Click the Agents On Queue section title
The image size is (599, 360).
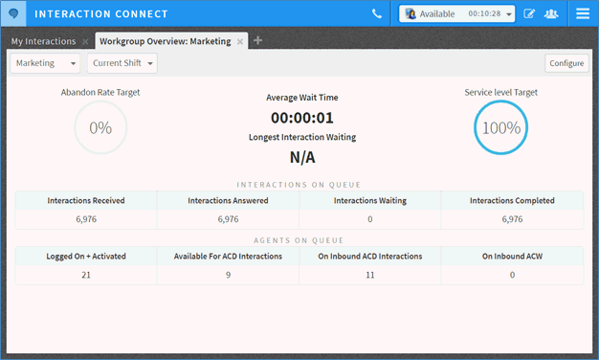point(299,240)
